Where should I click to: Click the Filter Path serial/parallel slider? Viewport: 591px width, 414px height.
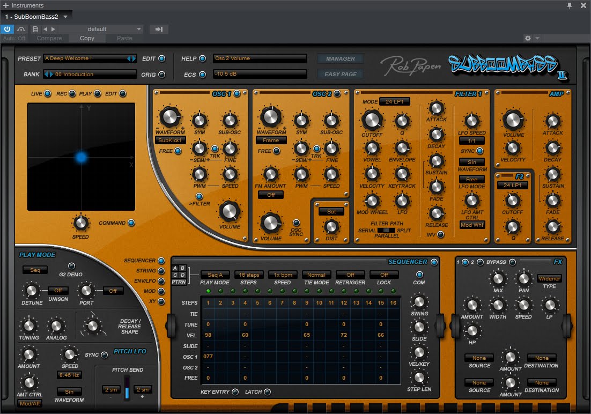(x=386, y=231)
